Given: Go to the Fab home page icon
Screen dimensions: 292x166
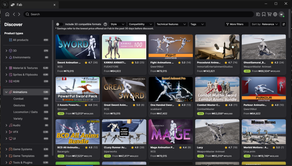Looking at the screenshot, I should point(7,14).
